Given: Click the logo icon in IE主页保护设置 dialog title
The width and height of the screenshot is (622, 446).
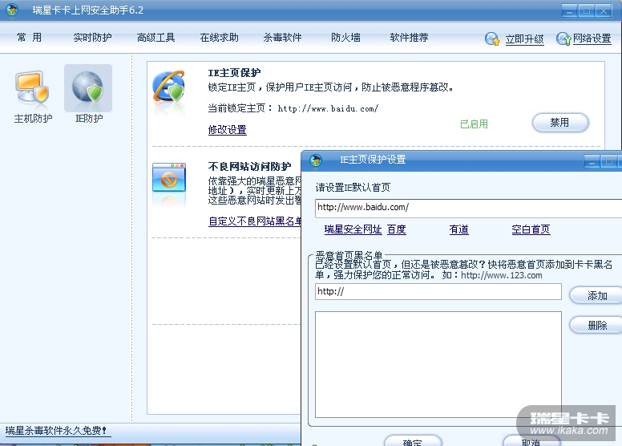Looking at the screenshot, I should point(316,160).
